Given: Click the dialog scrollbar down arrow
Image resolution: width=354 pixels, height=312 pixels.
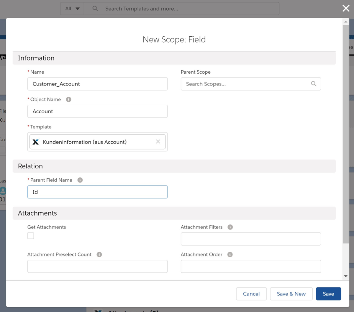Looking at the screenshot, I should click(346, 276).
